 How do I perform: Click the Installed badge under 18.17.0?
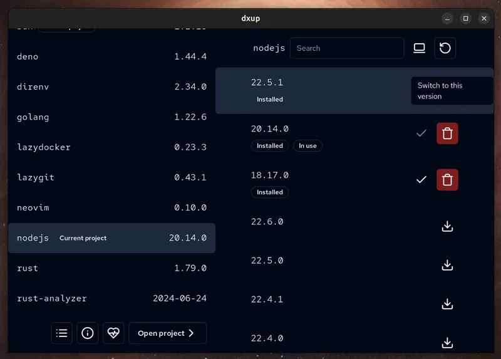pyautogui.click(x=270, y=192)
